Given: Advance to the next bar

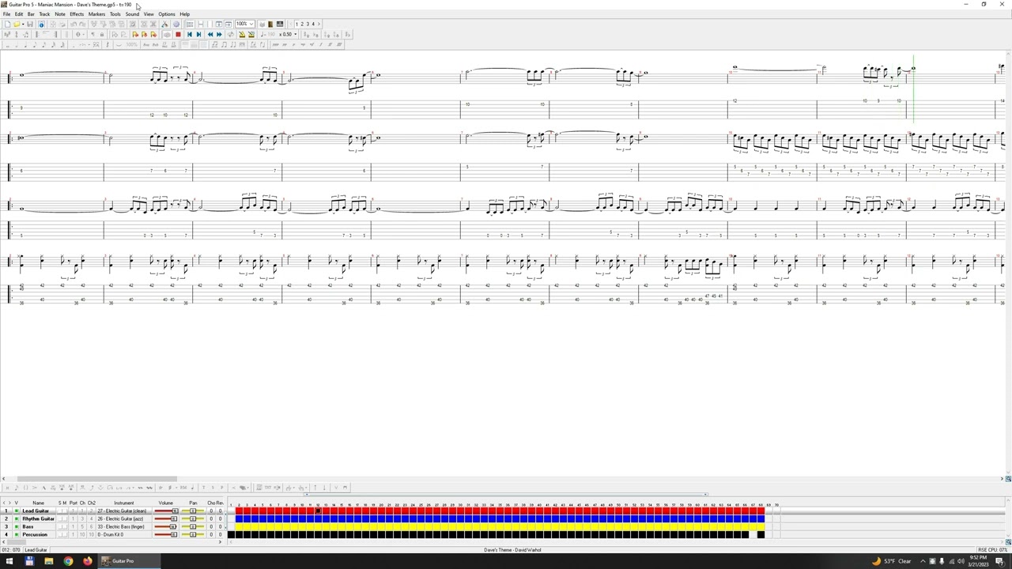Looking at the screenshot, I should coord(219,34).
